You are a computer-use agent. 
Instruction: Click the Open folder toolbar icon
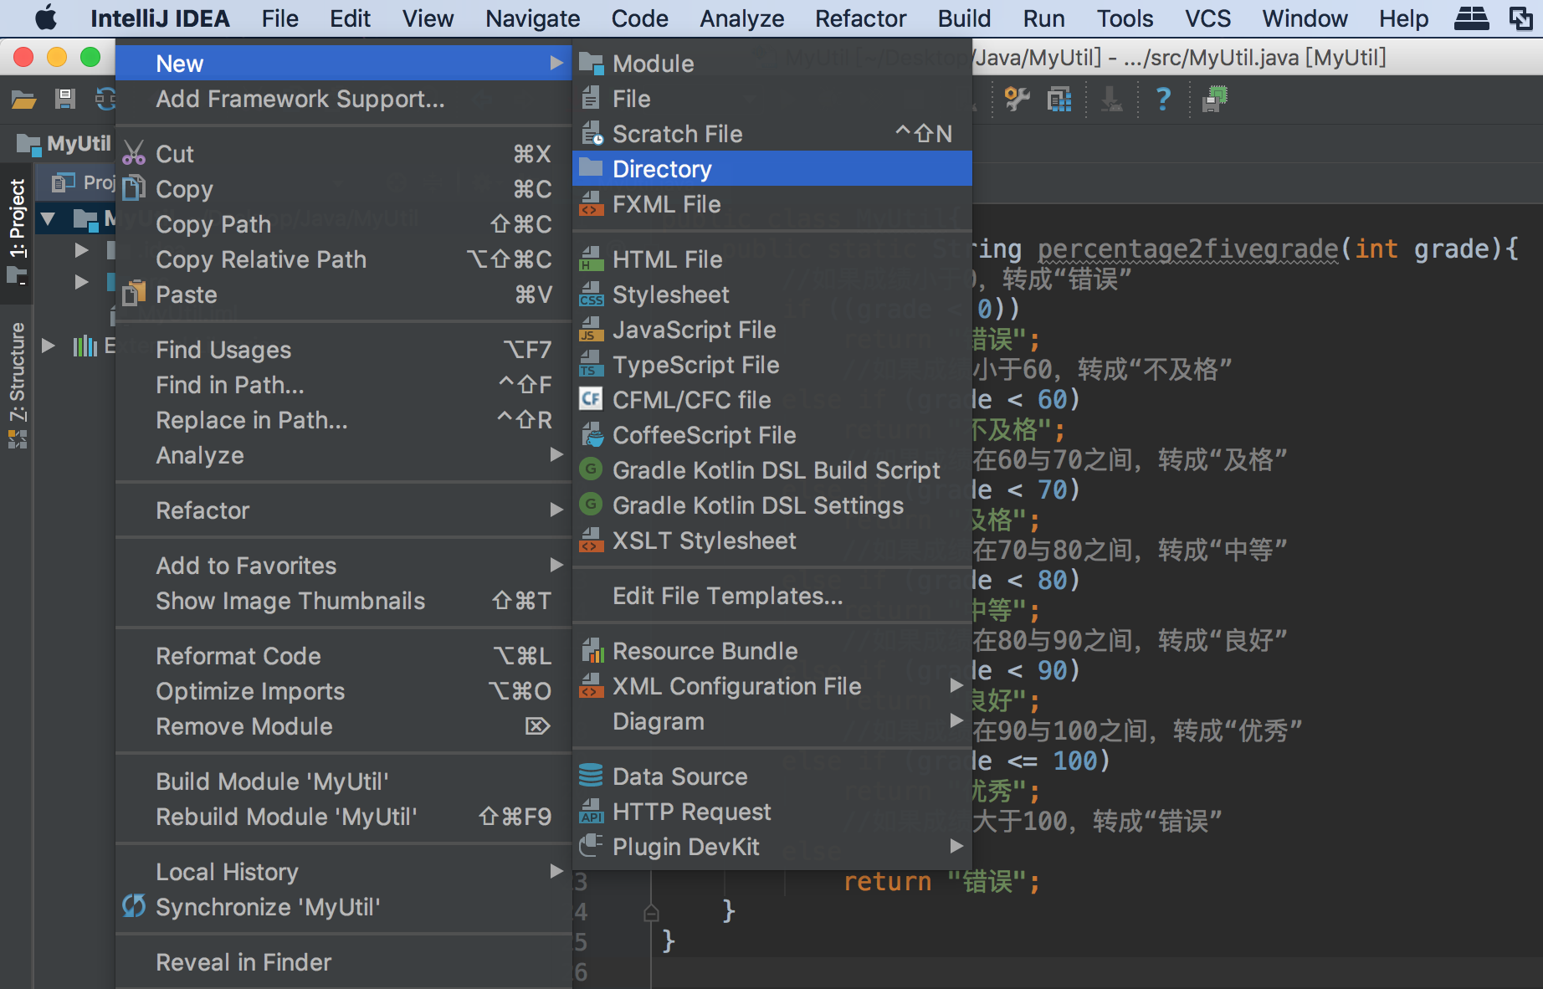coord(23,100)
